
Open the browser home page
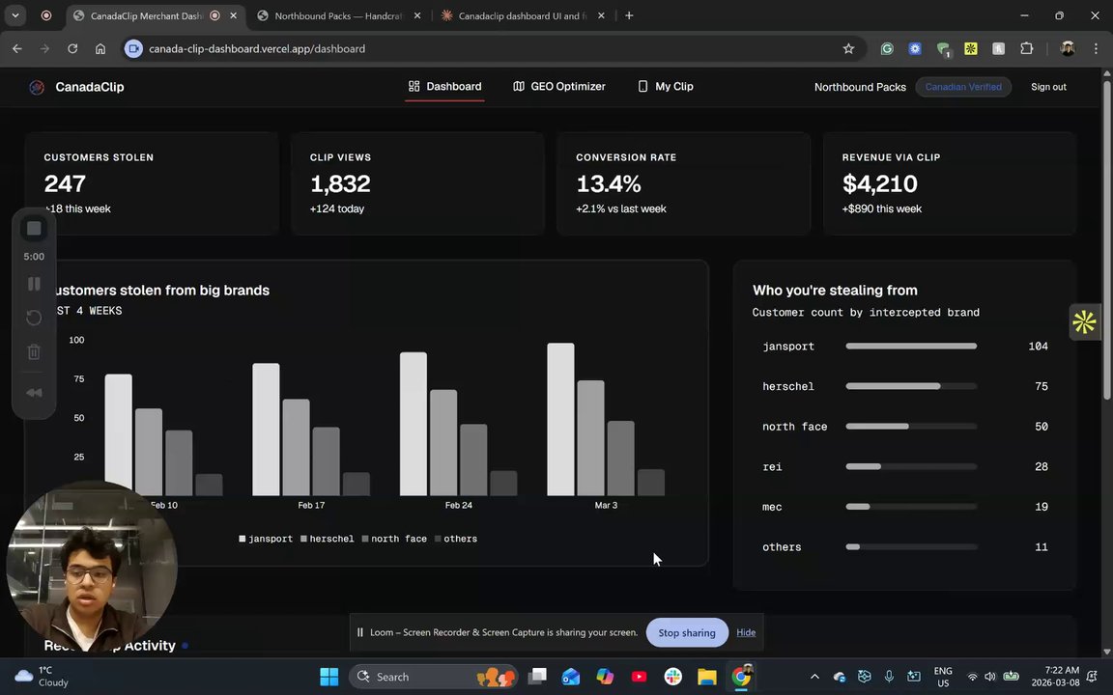click(x=100, y=49)
